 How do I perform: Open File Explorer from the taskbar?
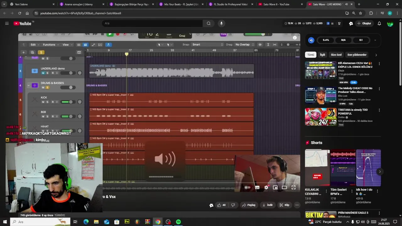pos(96,222)
